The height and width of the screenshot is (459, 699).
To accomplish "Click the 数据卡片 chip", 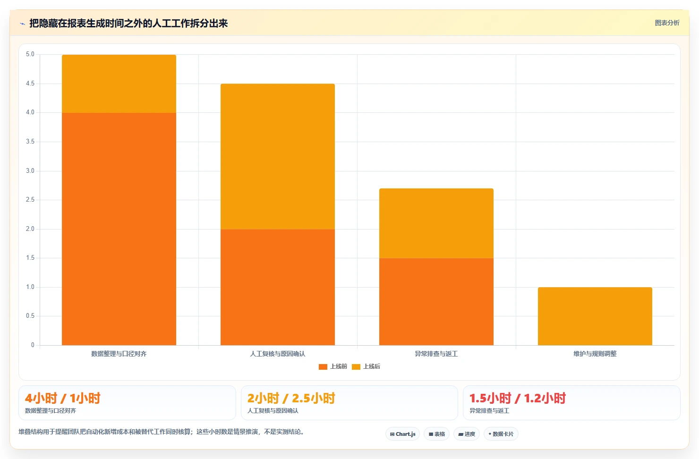I will tap(501, 434).
